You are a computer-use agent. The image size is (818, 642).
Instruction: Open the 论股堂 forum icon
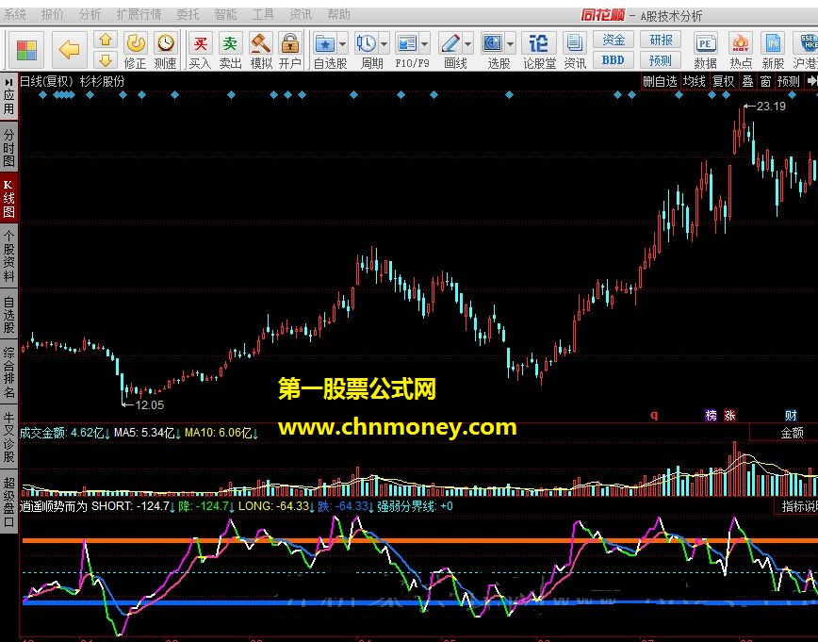point(539,51)
